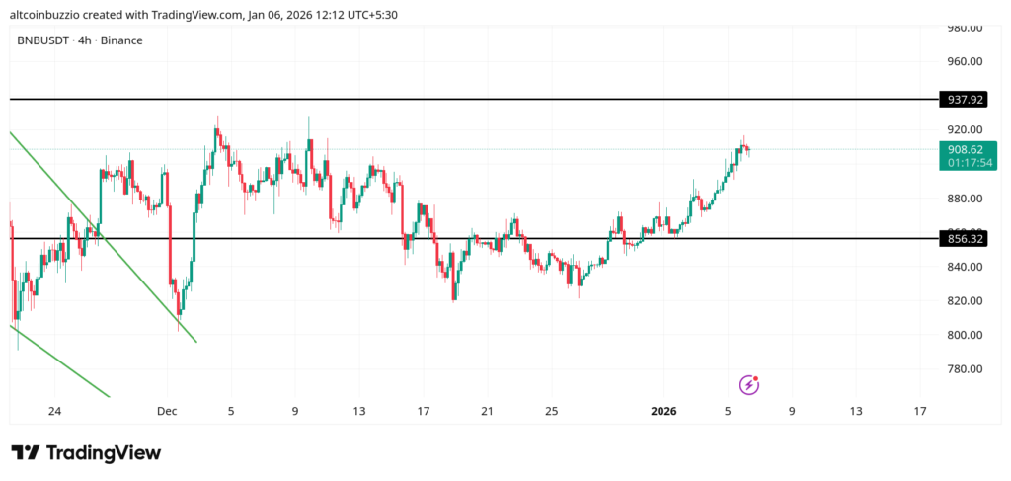Select the lower green descending trendline
1011x481 pixels.
click(59, 362)
